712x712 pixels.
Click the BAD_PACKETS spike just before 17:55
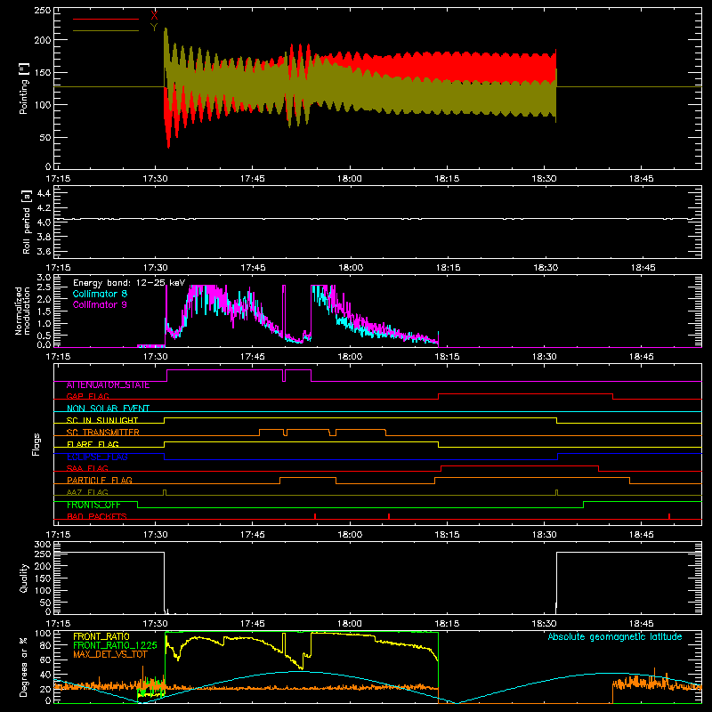pos(315,516)
